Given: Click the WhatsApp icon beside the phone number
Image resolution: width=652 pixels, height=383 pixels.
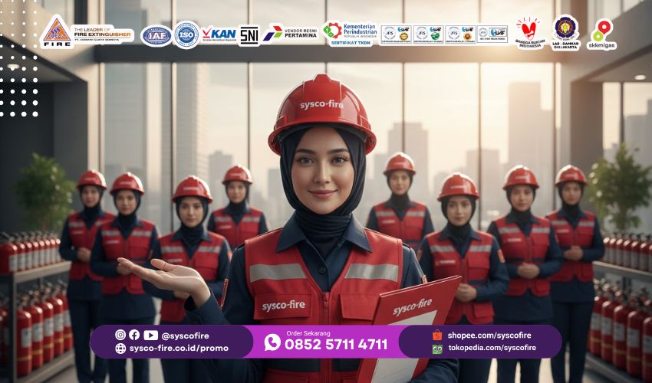Looking at the screenshot, I should tap(272, 342).
